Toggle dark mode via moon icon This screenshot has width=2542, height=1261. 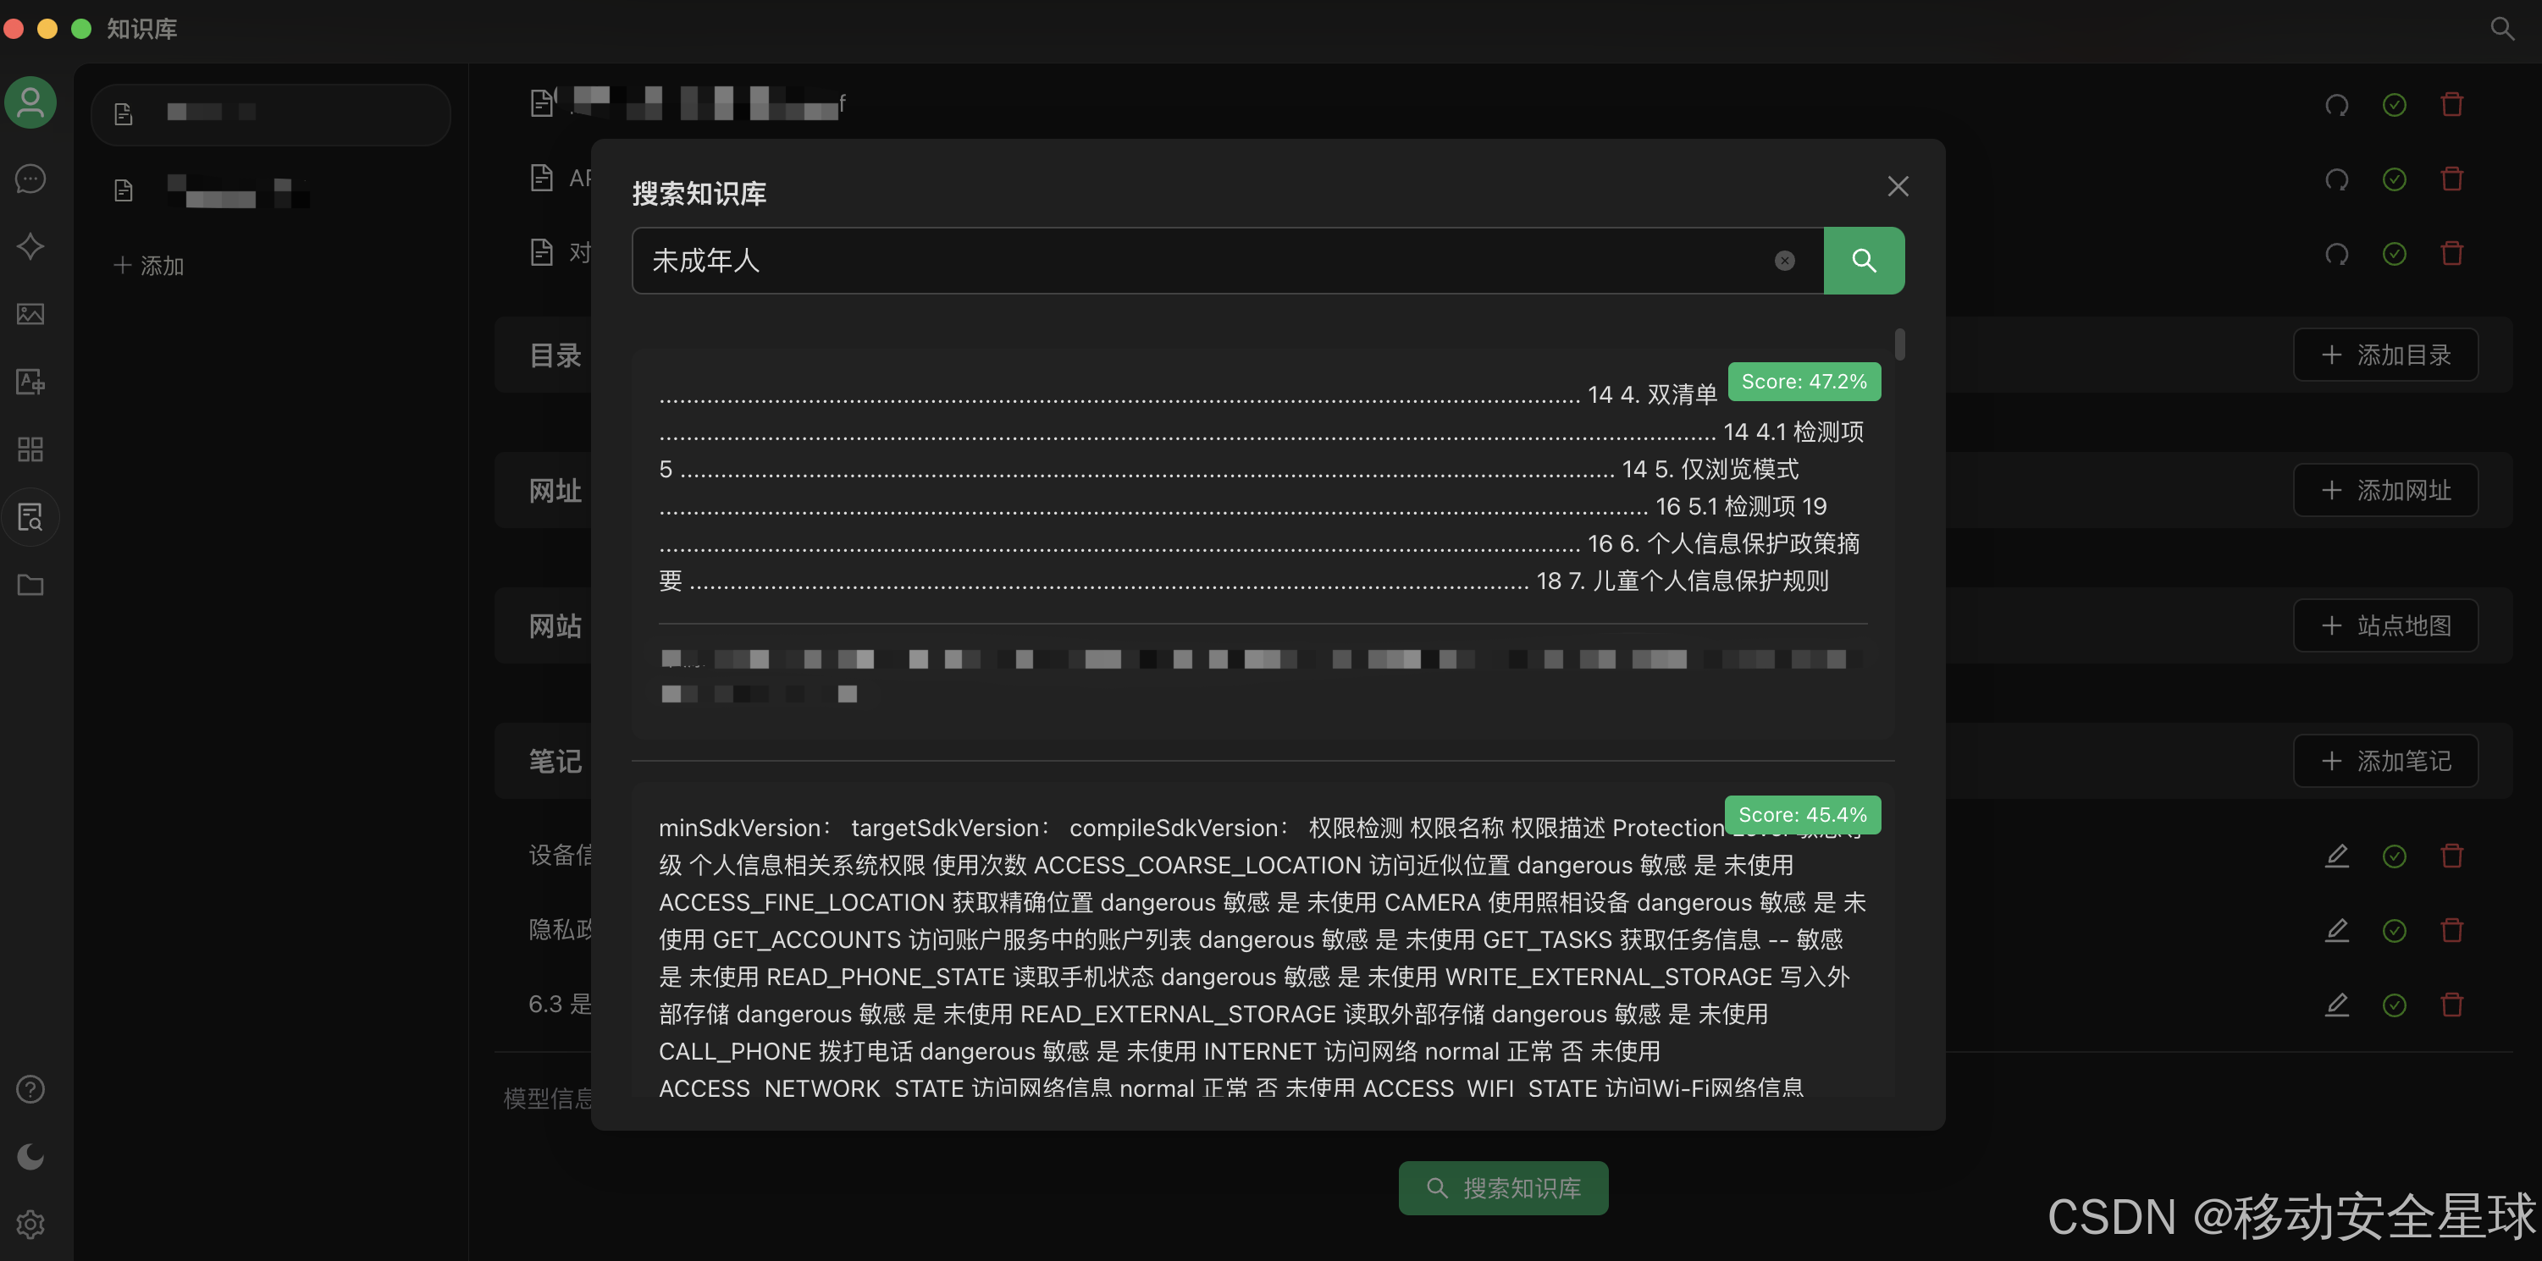[x=30, y=1155]
